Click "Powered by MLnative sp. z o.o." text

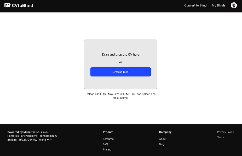(x=27, y=132)
